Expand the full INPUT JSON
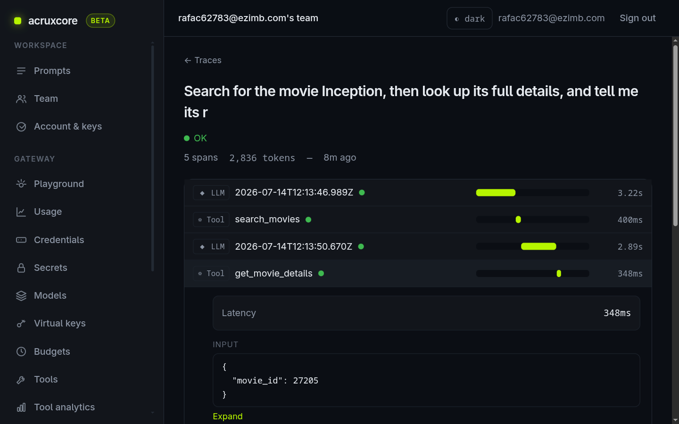 (227, 416)
